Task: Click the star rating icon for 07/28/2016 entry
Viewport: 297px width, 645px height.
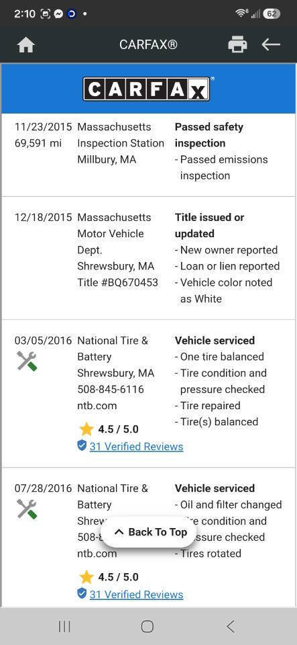Action: tap(86, 577)
